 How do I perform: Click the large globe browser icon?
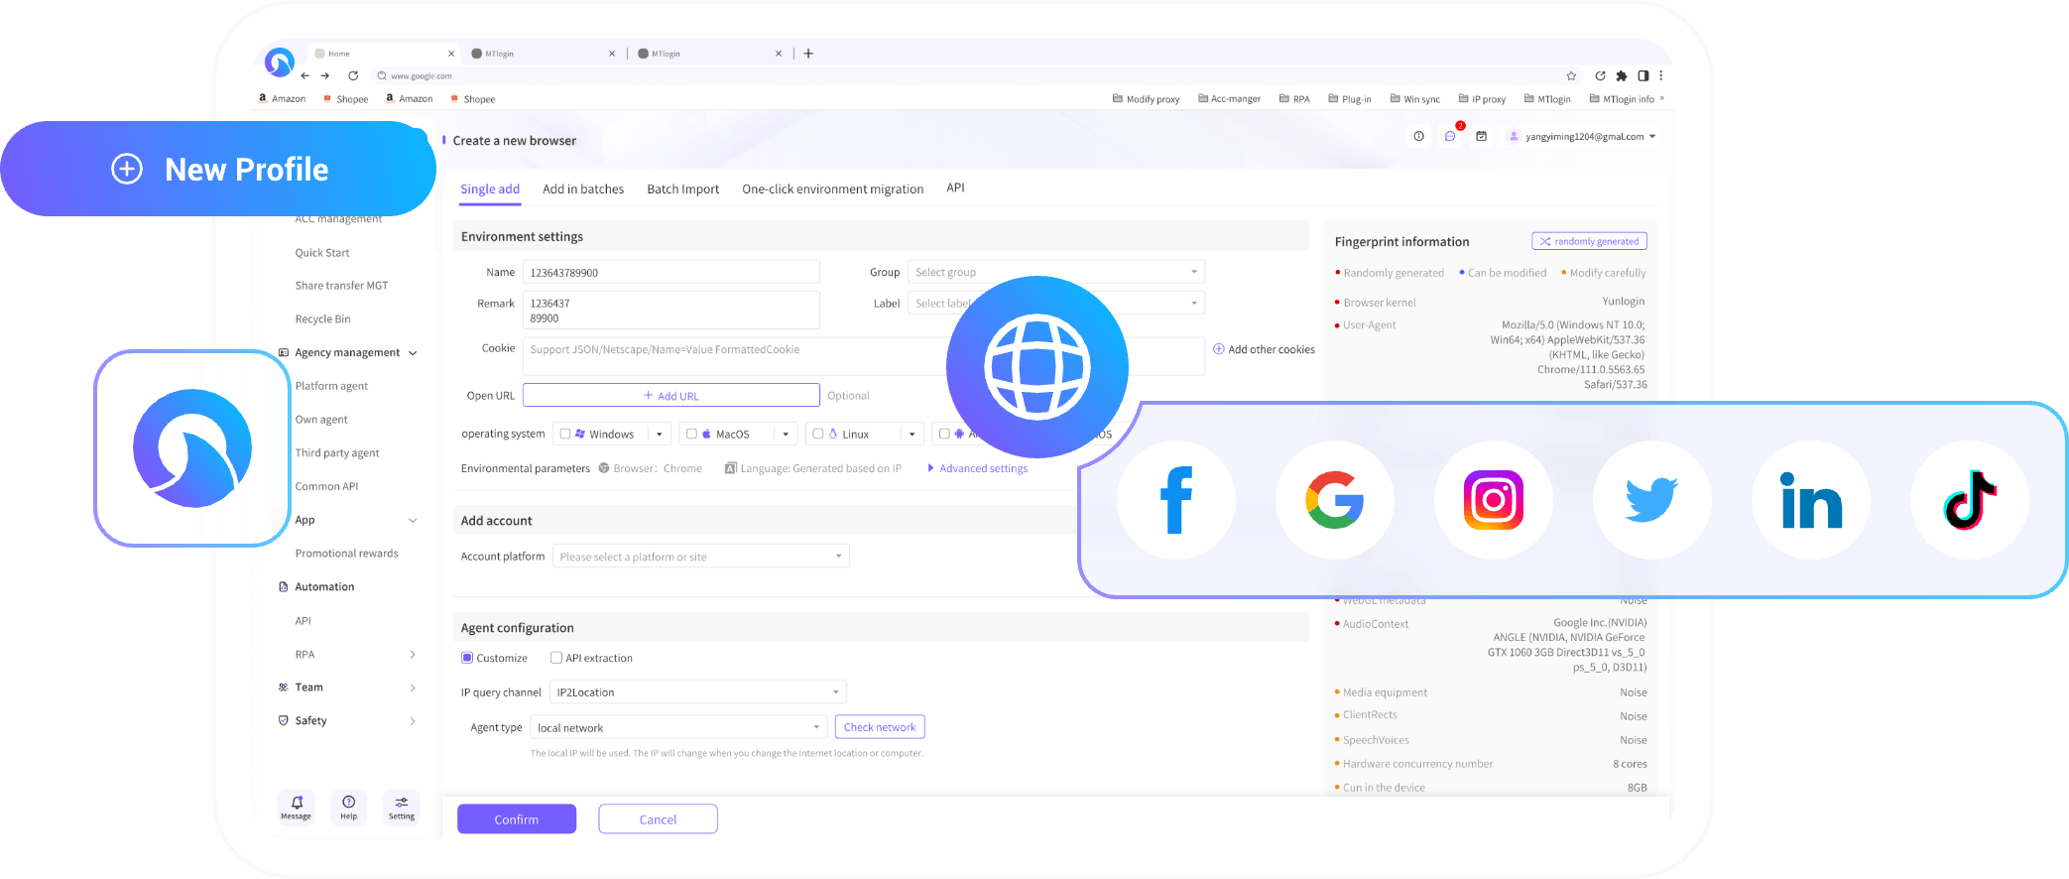(1037, 367)
